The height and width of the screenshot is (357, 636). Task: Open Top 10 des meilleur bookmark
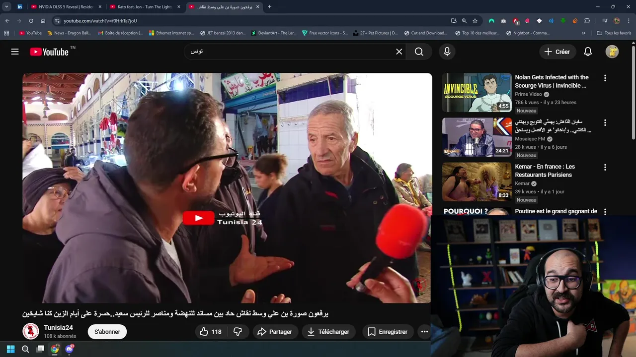click(477, 33)
